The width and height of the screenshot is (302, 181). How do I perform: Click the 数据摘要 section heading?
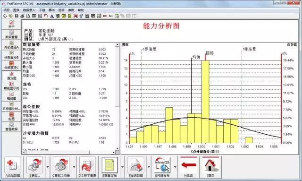pos(32,44)
